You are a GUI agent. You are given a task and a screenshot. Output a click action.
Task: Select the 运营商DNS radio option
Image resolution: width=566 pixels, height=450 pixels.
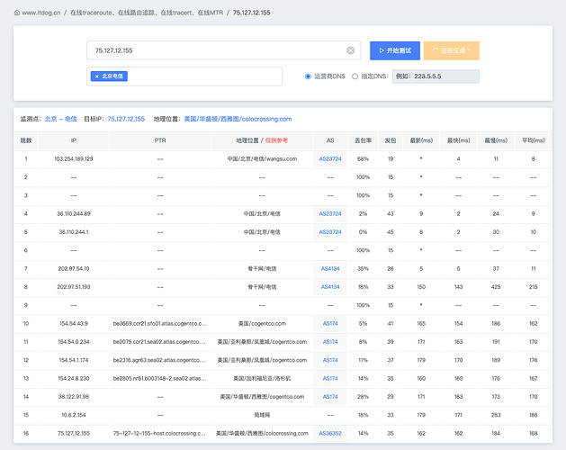coord(308,76)
